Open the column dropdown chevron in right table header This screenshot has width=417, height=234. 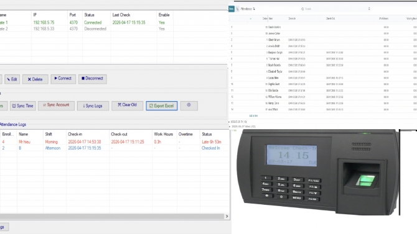(251, 19)
